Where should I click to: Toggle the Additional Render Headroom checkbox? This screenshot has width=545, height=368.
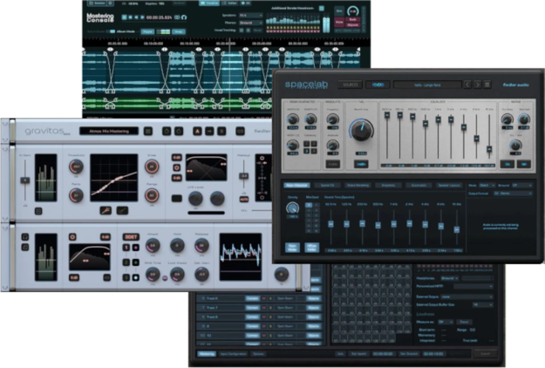[x=322, y=8]
